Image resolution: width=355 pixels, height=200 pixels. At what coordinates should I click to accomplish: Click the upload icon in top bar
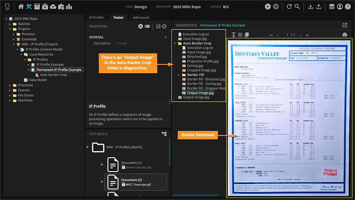(318, 6)
